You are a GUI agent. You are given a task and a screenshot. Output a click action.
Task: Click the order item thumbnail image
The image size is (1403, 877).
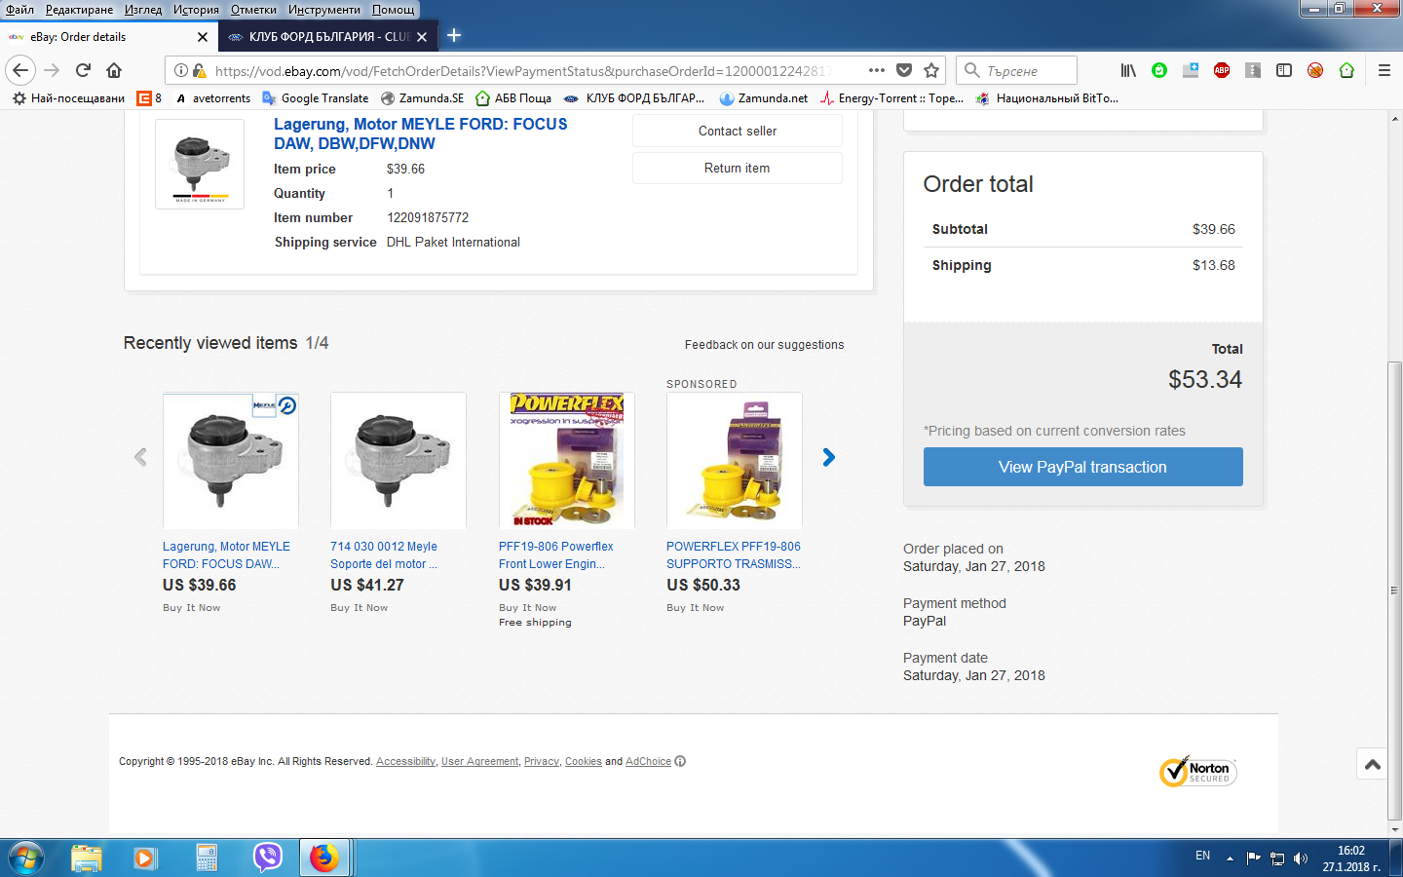coord(200,164)
